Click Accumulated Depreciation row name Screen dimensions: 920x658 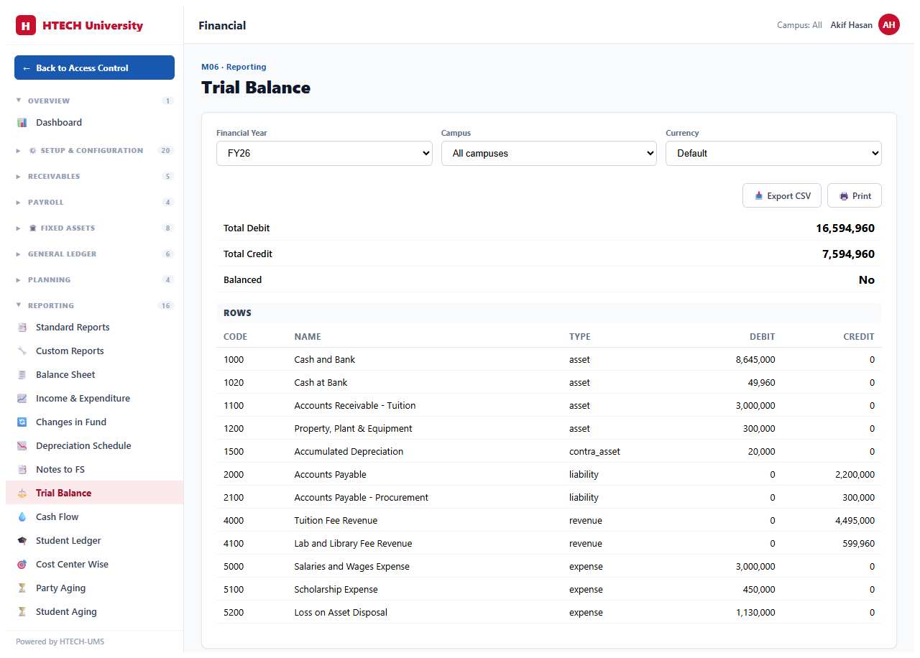(x=349, y=452)
